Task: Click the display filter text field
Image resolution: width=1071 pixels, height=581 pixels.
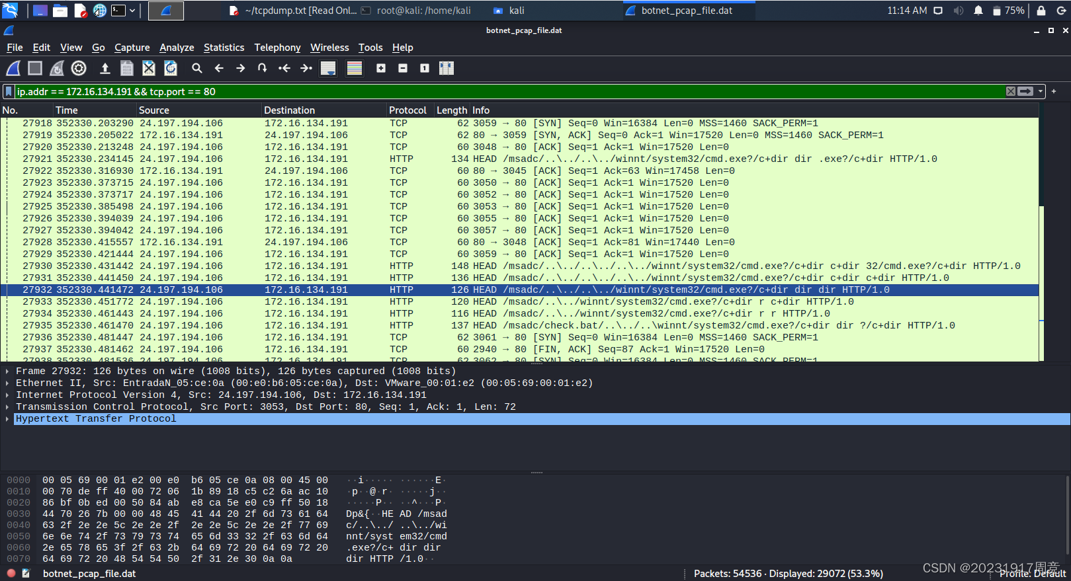Action: [x=509, y=91]
